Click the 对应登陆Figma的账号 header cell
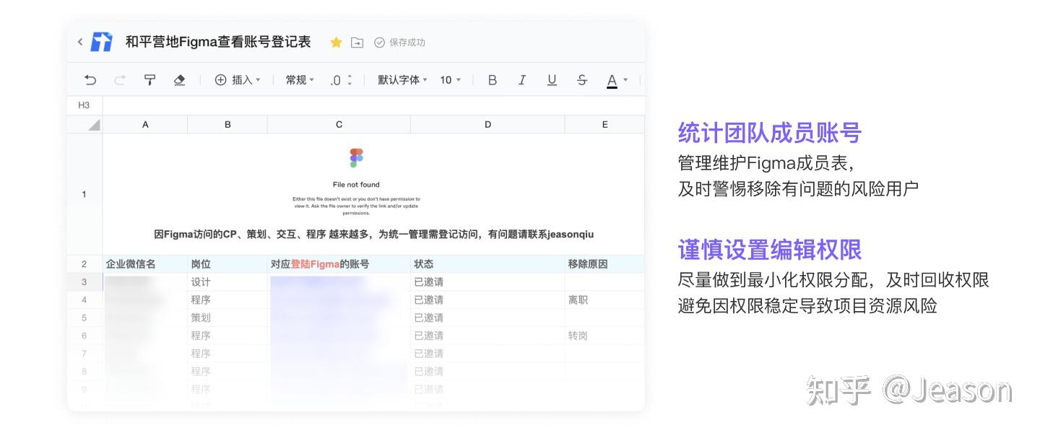Viewport: 1040px width, 433px height. pos(339,264)
